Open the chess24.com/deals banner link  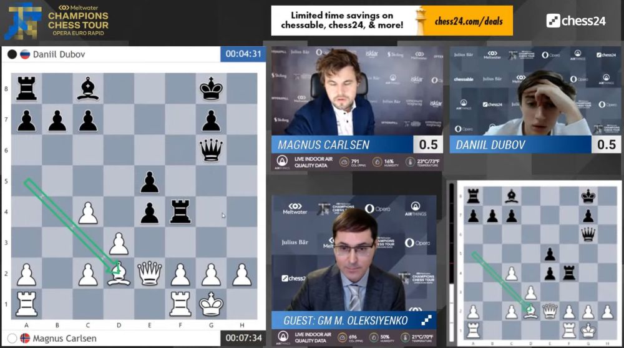(x=392, y=21)
